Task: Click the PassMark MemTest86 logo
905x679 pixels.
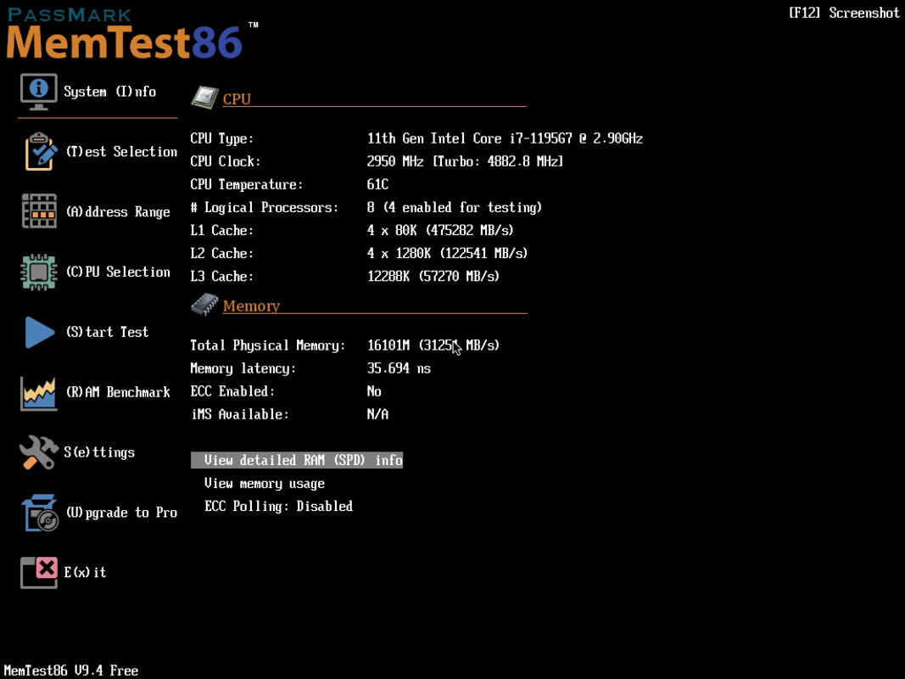Action: 131,33
